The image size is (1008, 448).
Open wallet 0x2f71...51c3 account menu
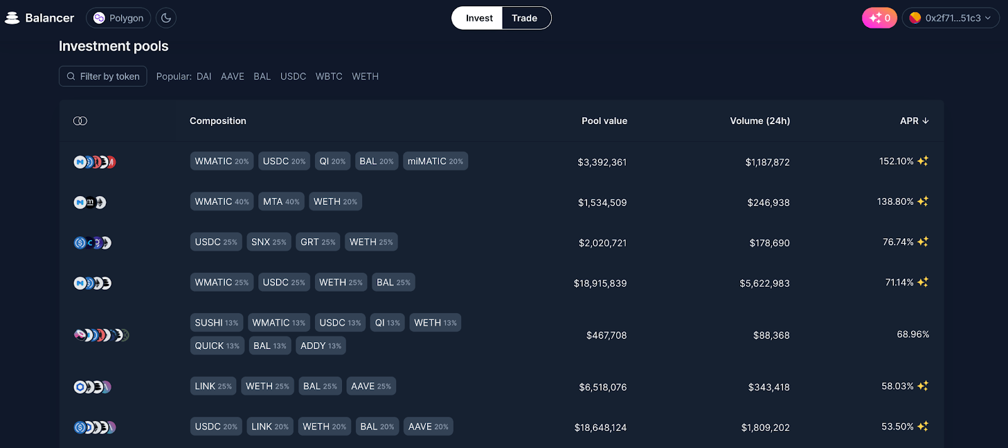coord(951,18)
